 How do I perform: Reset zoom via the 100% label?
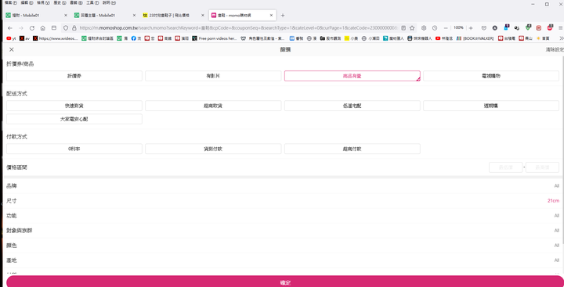pyautogui.click(x=458, y=27)
